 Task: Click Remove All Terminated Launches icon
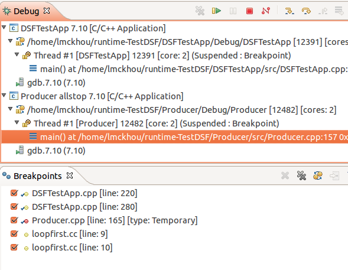[200, 11]
